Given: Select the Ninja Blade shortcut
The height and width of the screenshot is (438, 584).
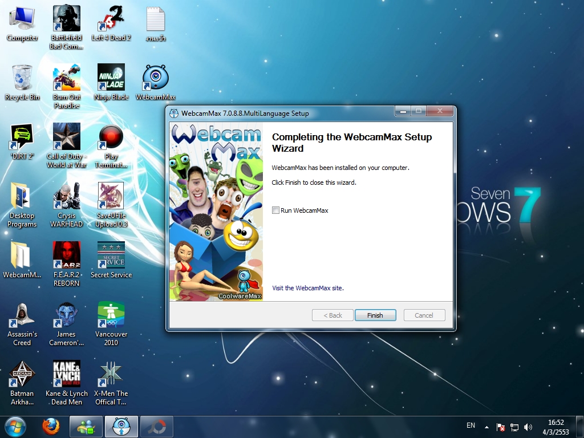Looking at the screenshot, I should click(x=111, y=83).
